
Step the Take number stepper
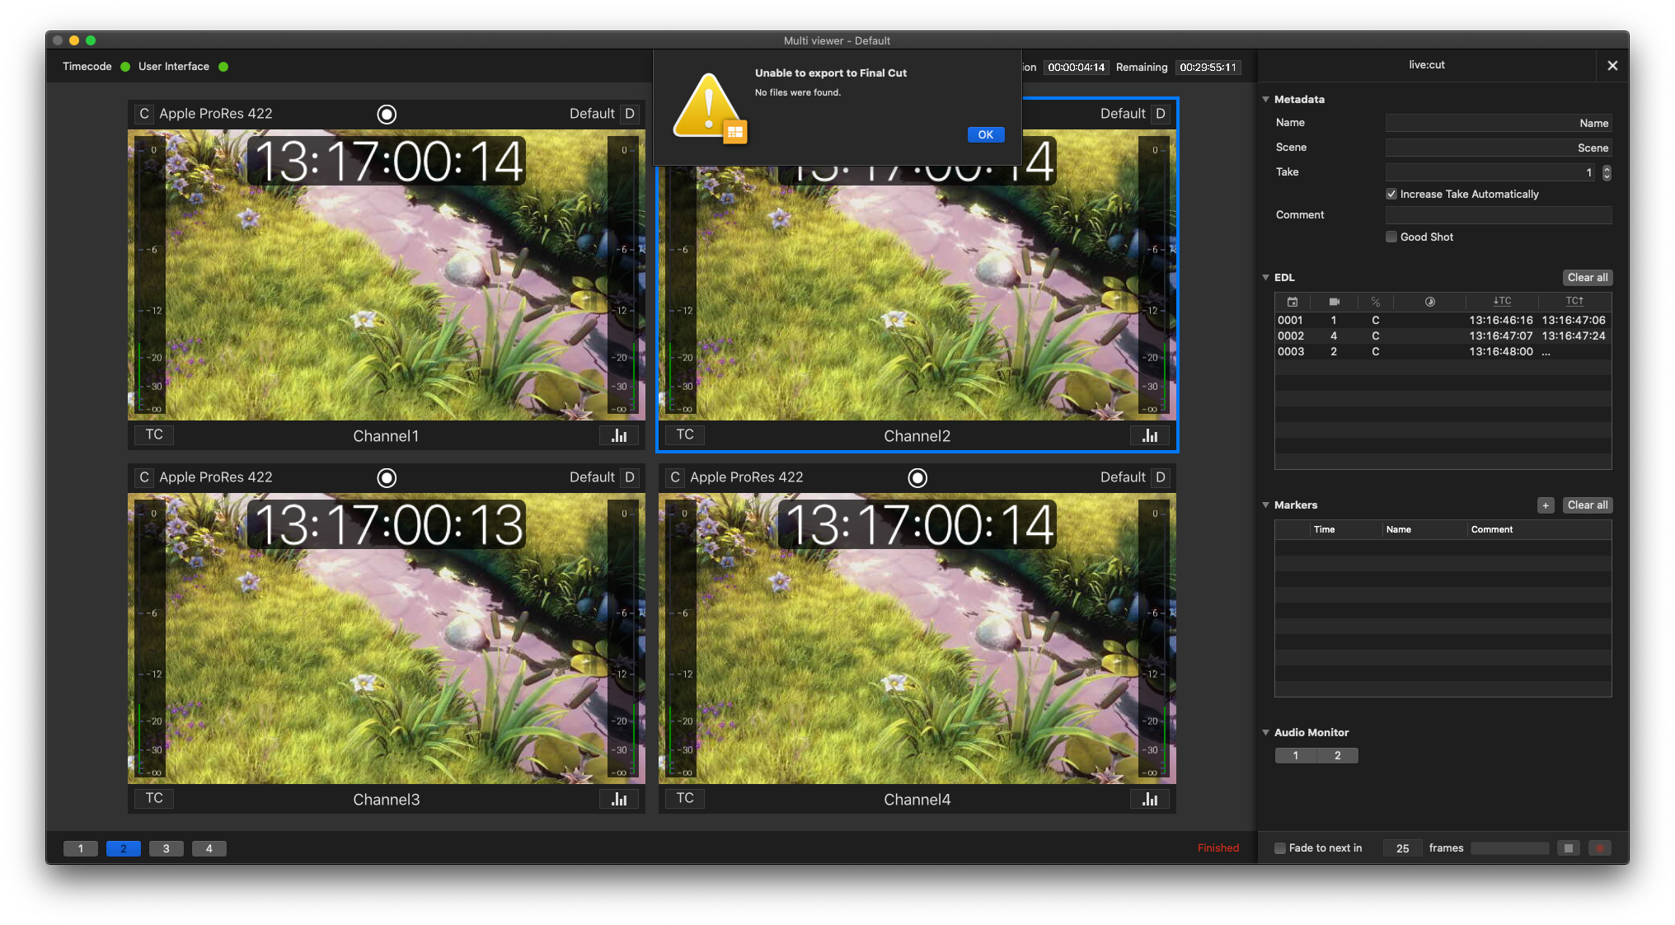coord(1607,173)
